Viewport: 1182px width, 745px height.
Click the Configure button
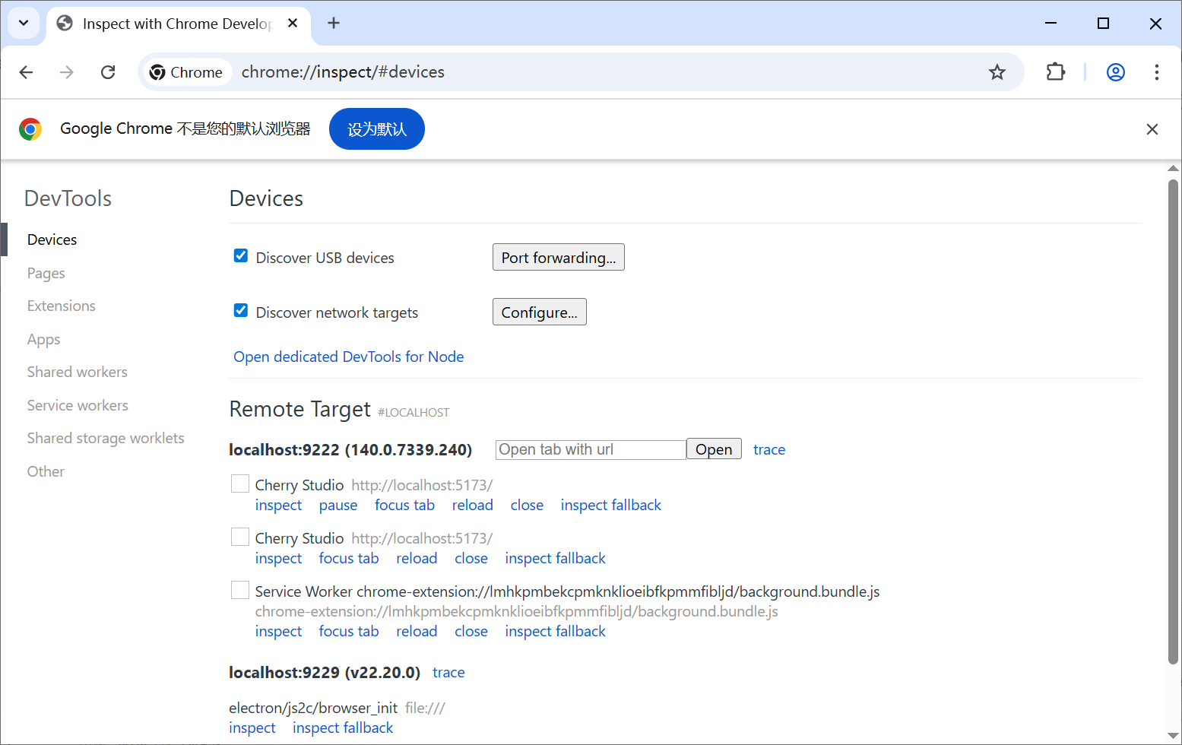540,312
